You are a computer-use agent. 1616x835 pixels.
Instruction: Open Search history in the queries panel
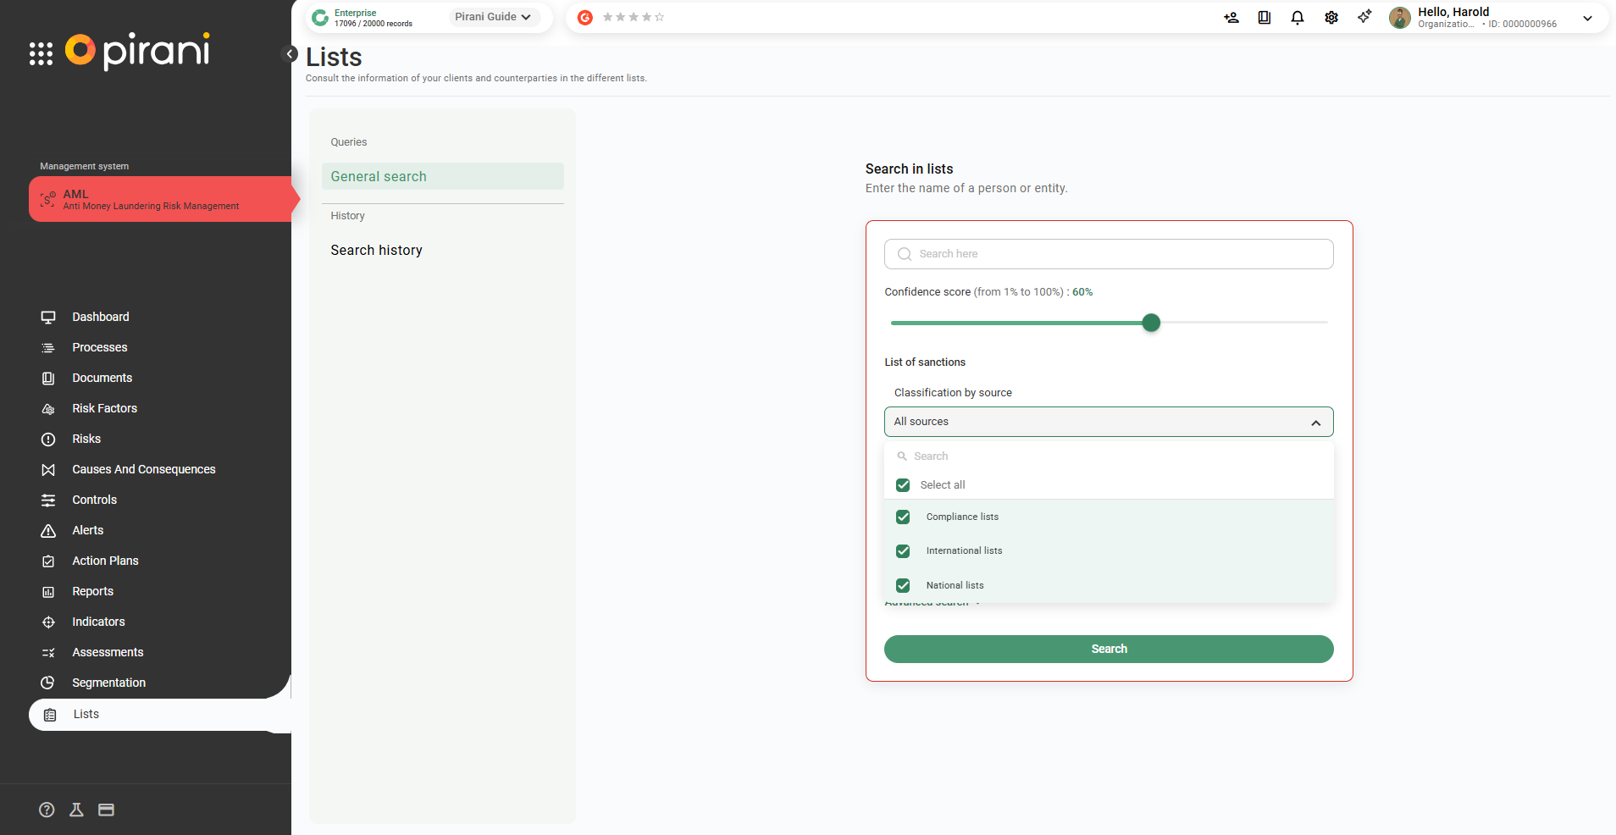tap(376, 250)
